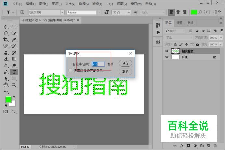Select the Rectangular Marquee tool
The image size is (225, 150).
click(x=14, y=27)
